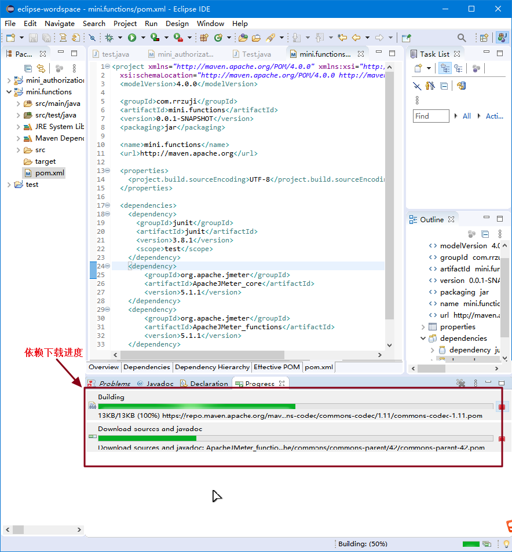The image size is (512, 552).
Task: Click the All link in Task List
Action: [x=467, y=116]
